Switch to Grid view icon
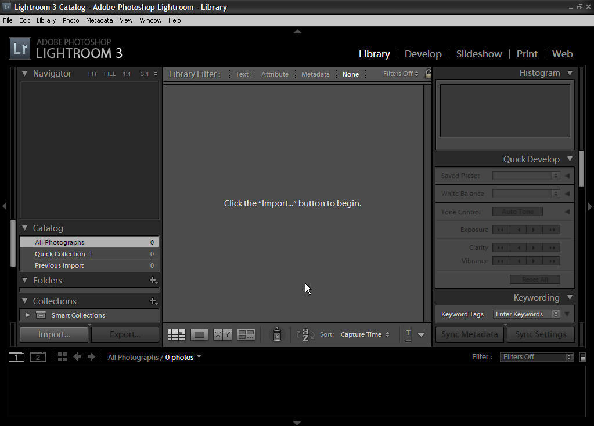Viewport: 594px width, 426px height. tap(177, 334)
